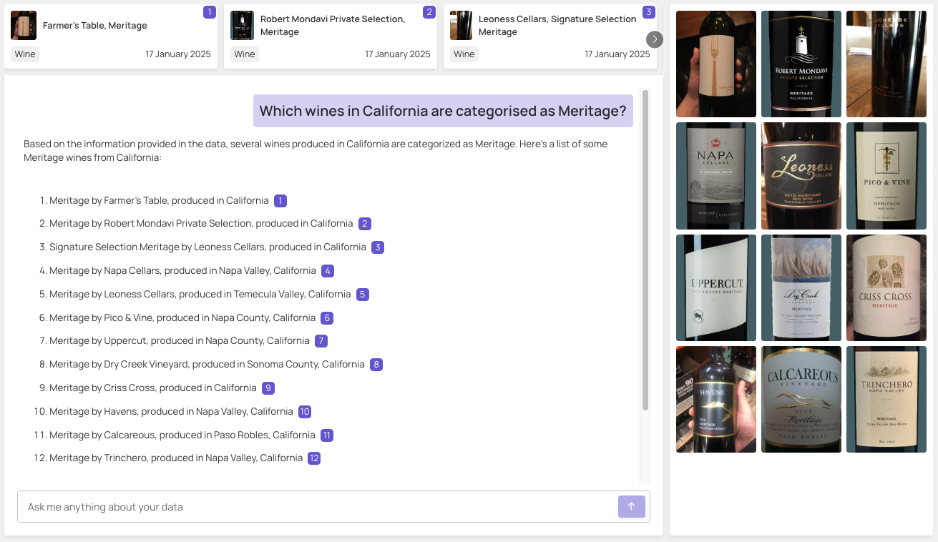The height and width of the screenshot is (542, 938).
Task: Open citation 12 next to Trinchero
Action: pyautogui.click(x=313, y=458)
